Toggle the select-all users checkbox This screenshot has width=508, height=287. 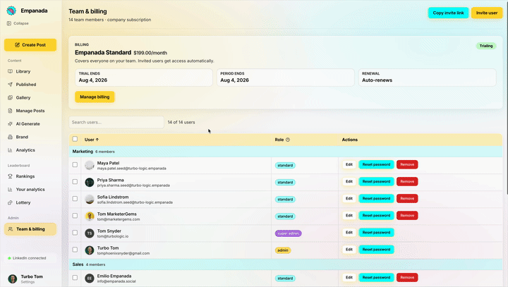(75, 139)
